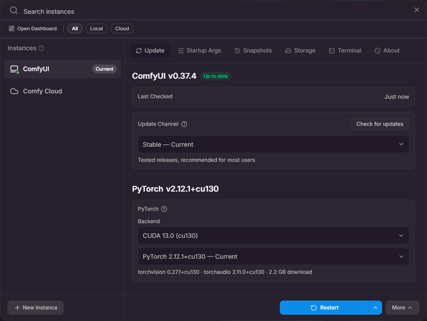The width and height of the screenshot is (427, 321).
Task: Filter instances by Local
Action: point(96,29)
